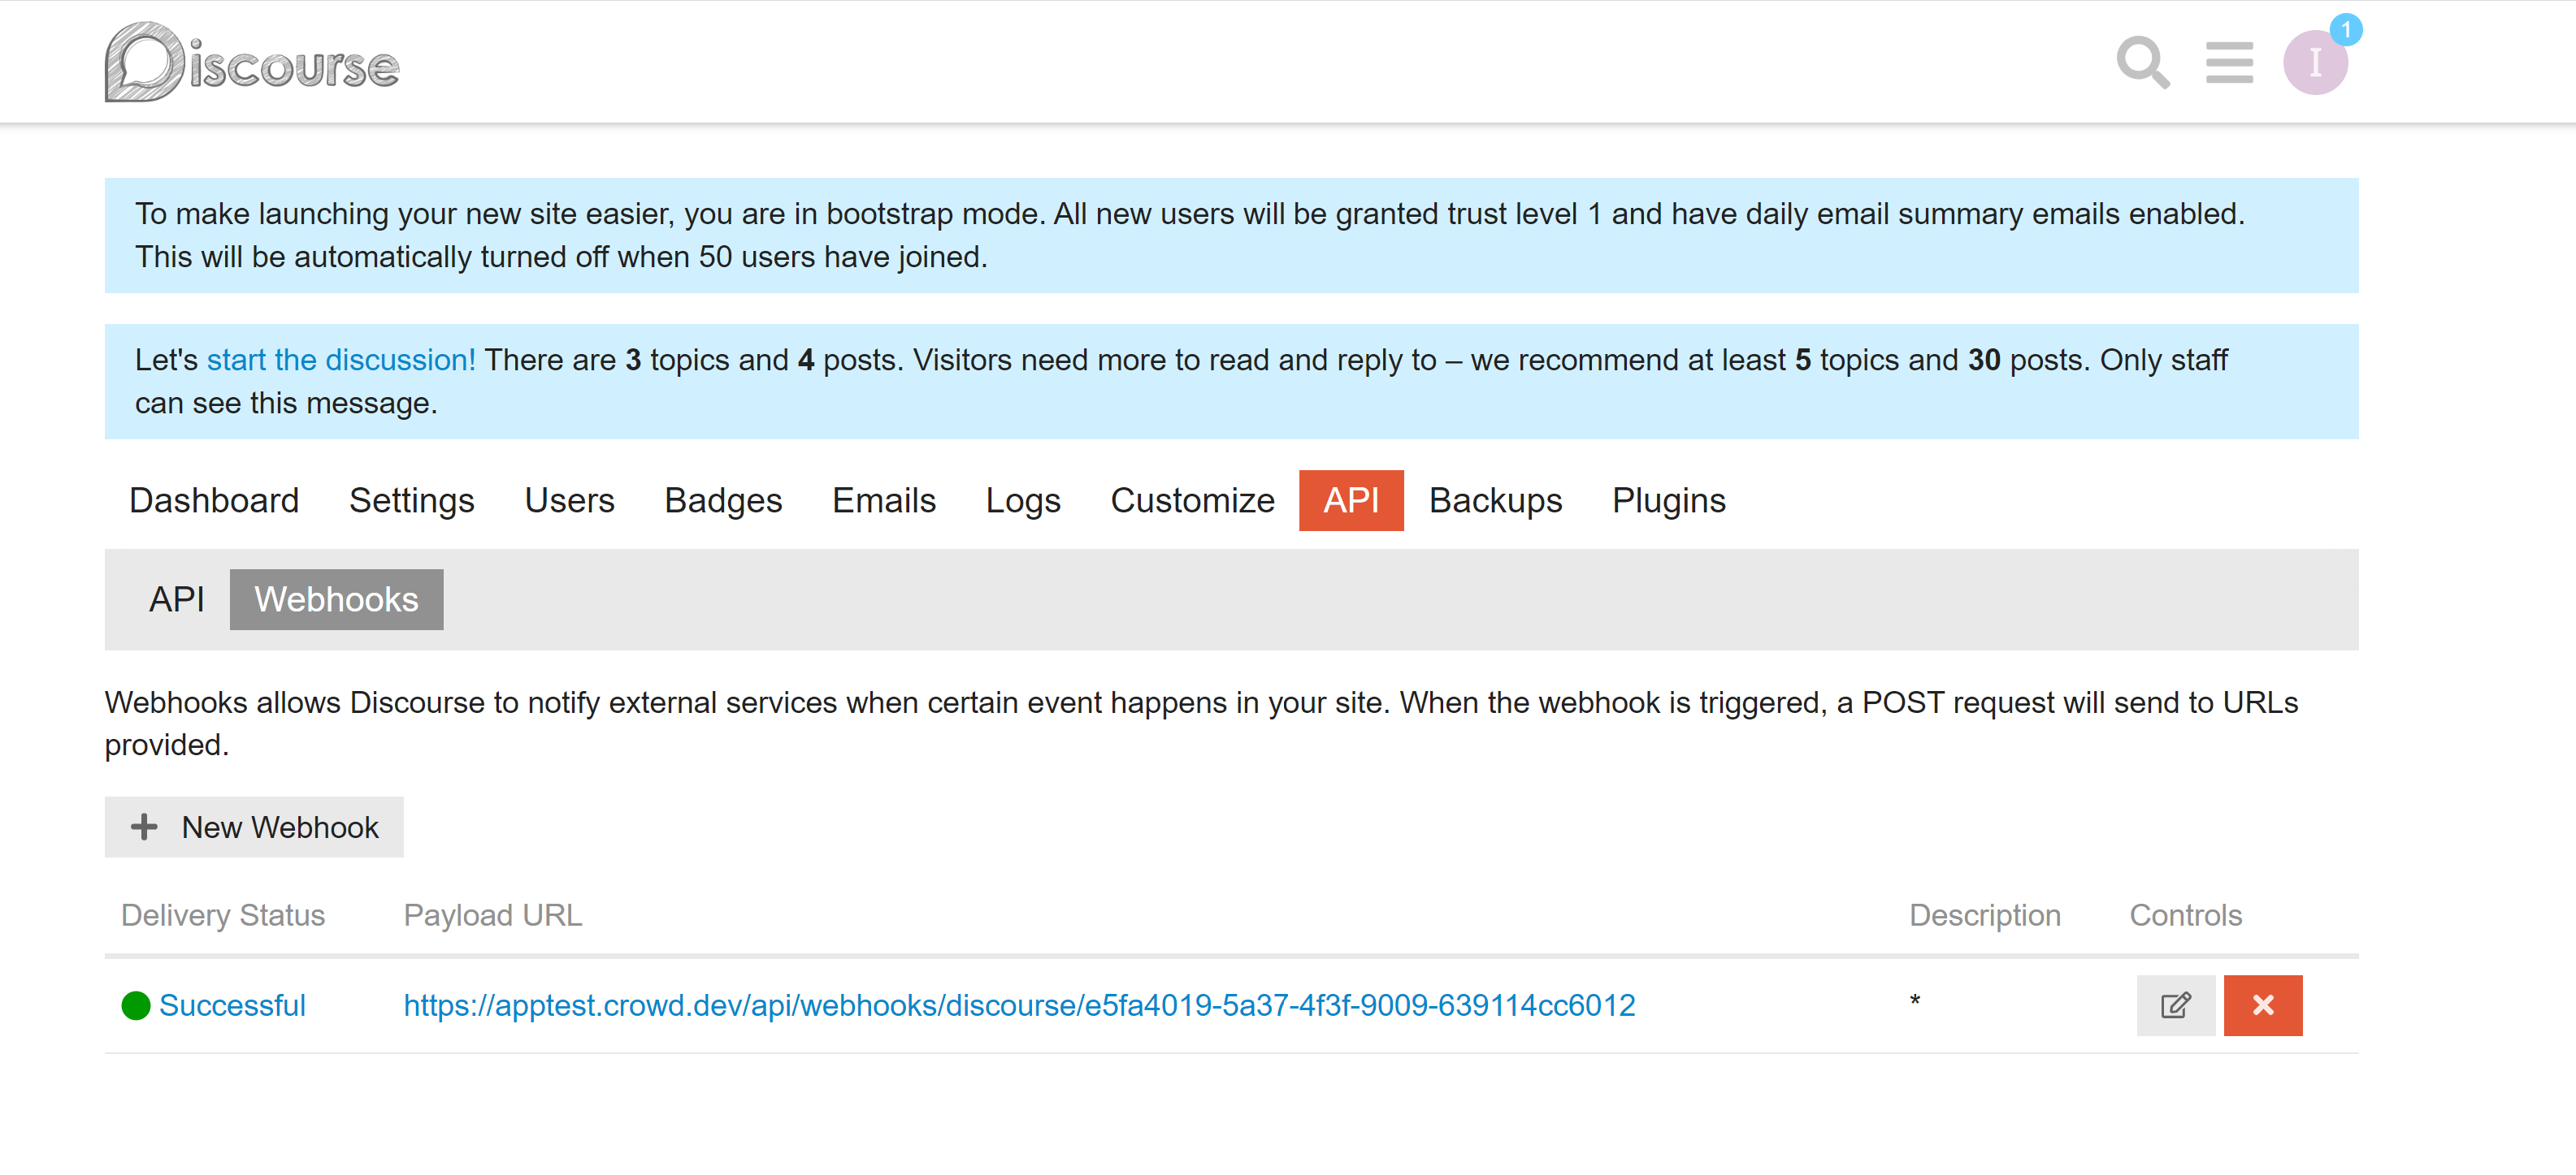Image resolution: width=2576 pixels, height=1175 pixels.
Task: Open the Logs tab
Action: [1022, 500]
